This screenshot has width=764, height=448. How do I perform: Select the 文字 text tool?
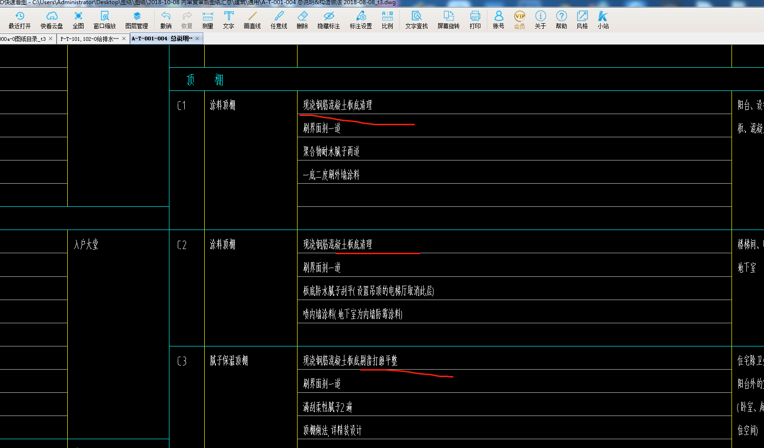pyautogui.click(x=228, y=20)
